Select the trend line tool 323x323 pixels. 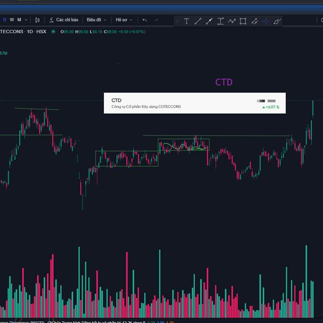tap(198, 22)
